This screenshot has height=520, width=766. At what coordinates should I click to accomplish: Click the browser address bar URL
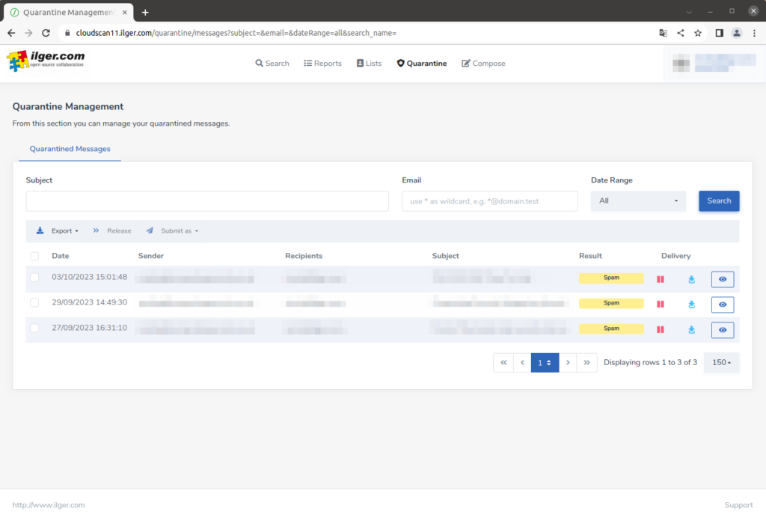pos(236,33)
